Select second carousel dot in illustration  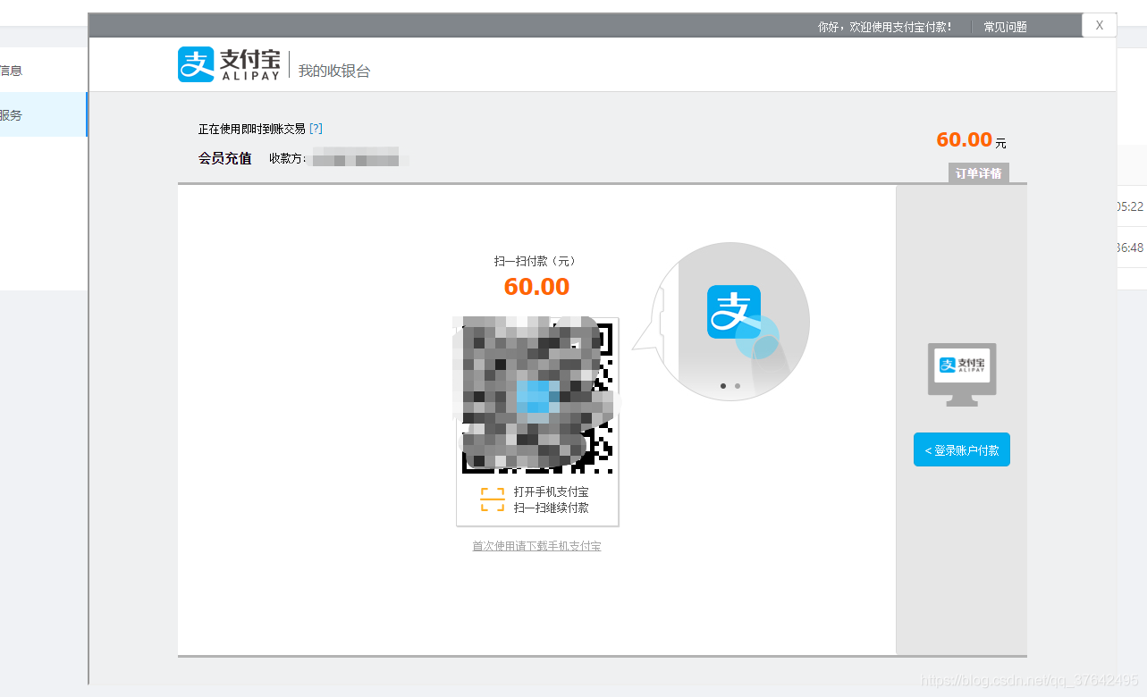coord(737,386)
